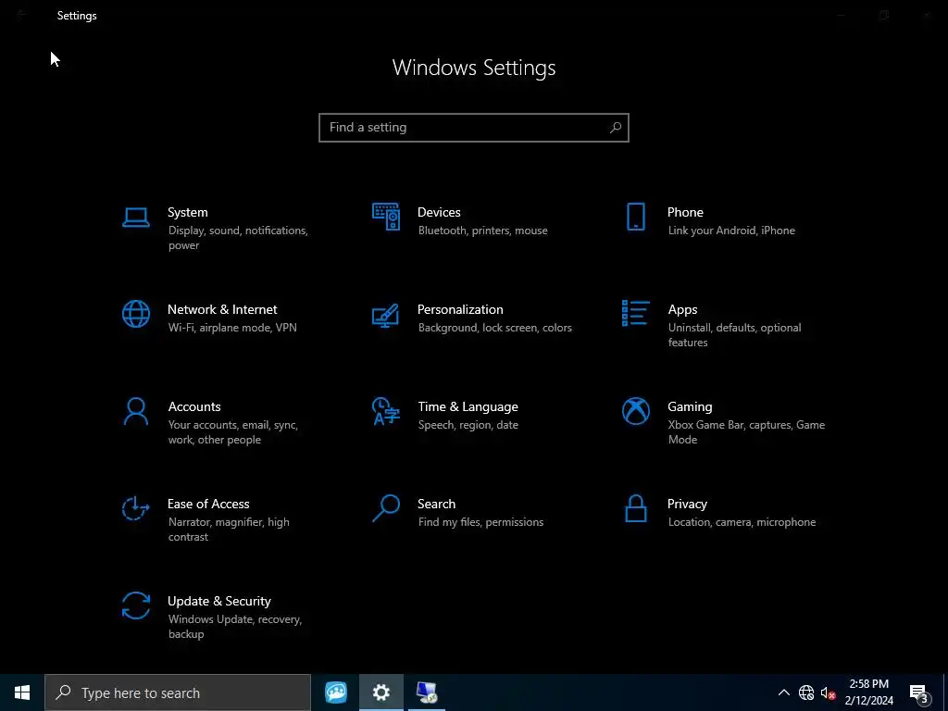948x711 pixels.
Task: Open the Time & Language icon
Action: coord(386,411)
